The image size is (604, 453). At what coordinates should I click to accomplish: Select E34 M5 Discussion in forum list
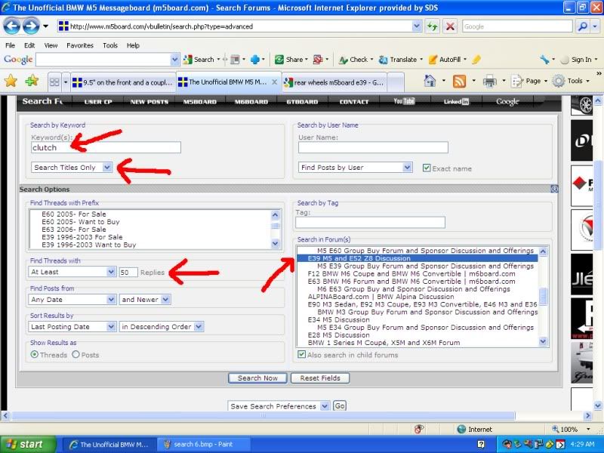click(x=338, y=319)
